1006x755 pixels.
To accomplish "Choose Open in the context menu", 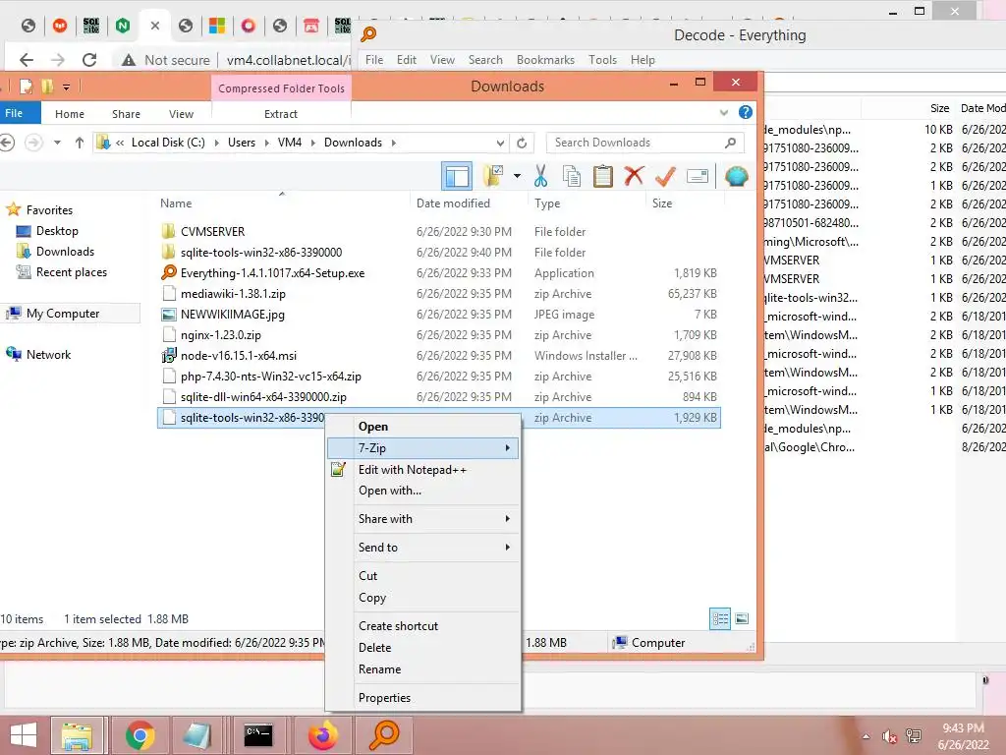I will [422, 427].
